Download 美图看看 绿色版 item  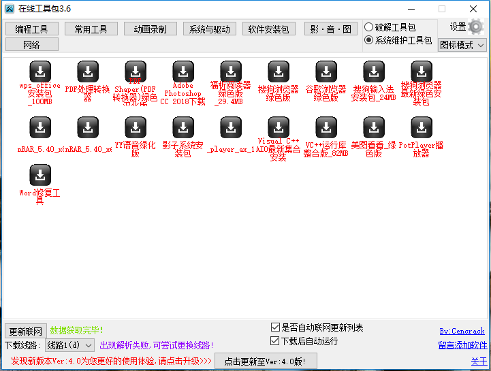374,127
